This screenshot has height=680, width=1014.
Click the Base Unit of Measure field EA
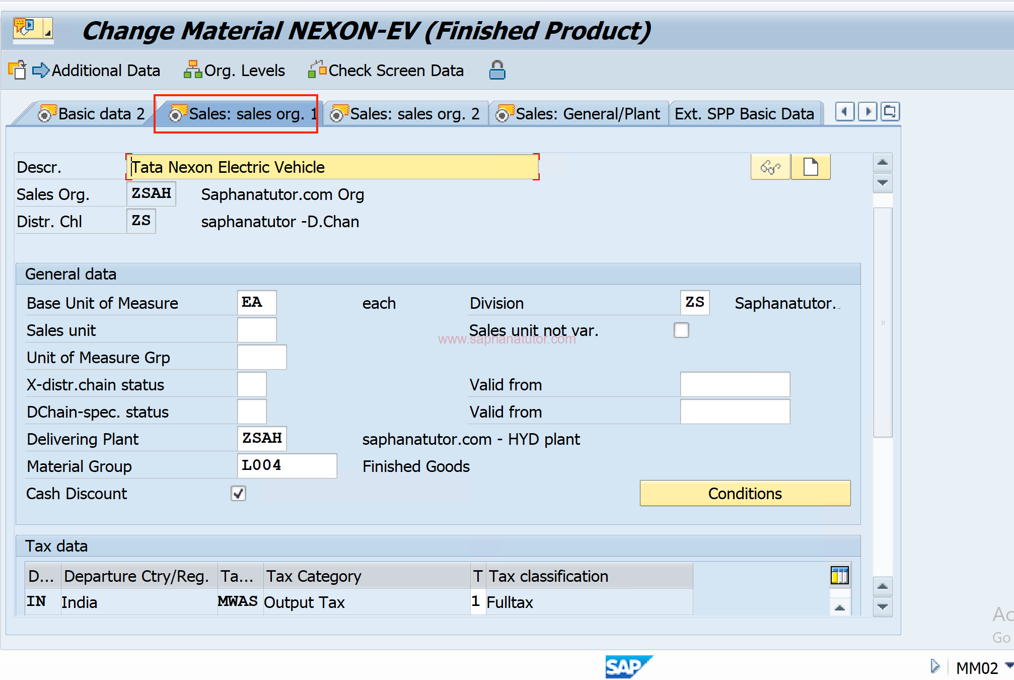[x=257, y=303]
